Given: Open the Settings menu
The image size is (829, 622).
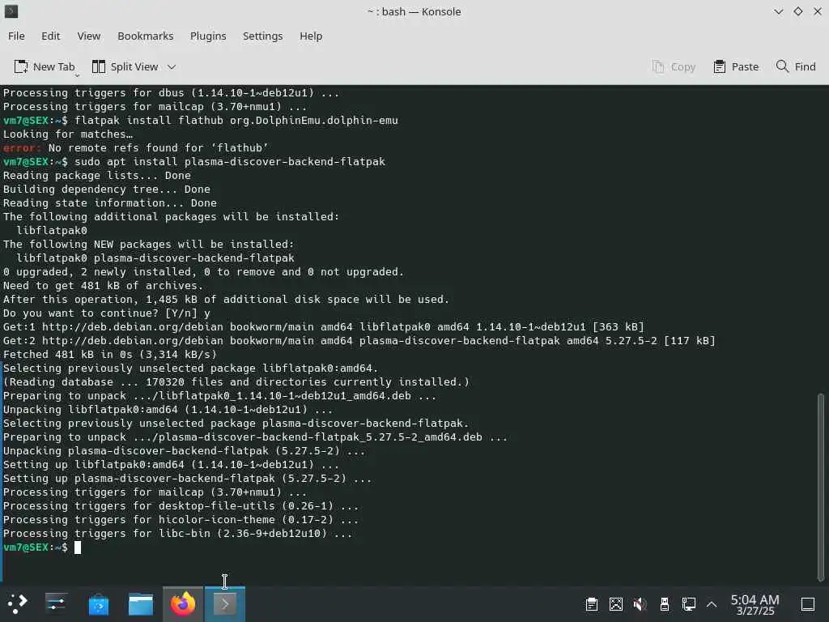Looking at the screenshot, I should 262,36.
